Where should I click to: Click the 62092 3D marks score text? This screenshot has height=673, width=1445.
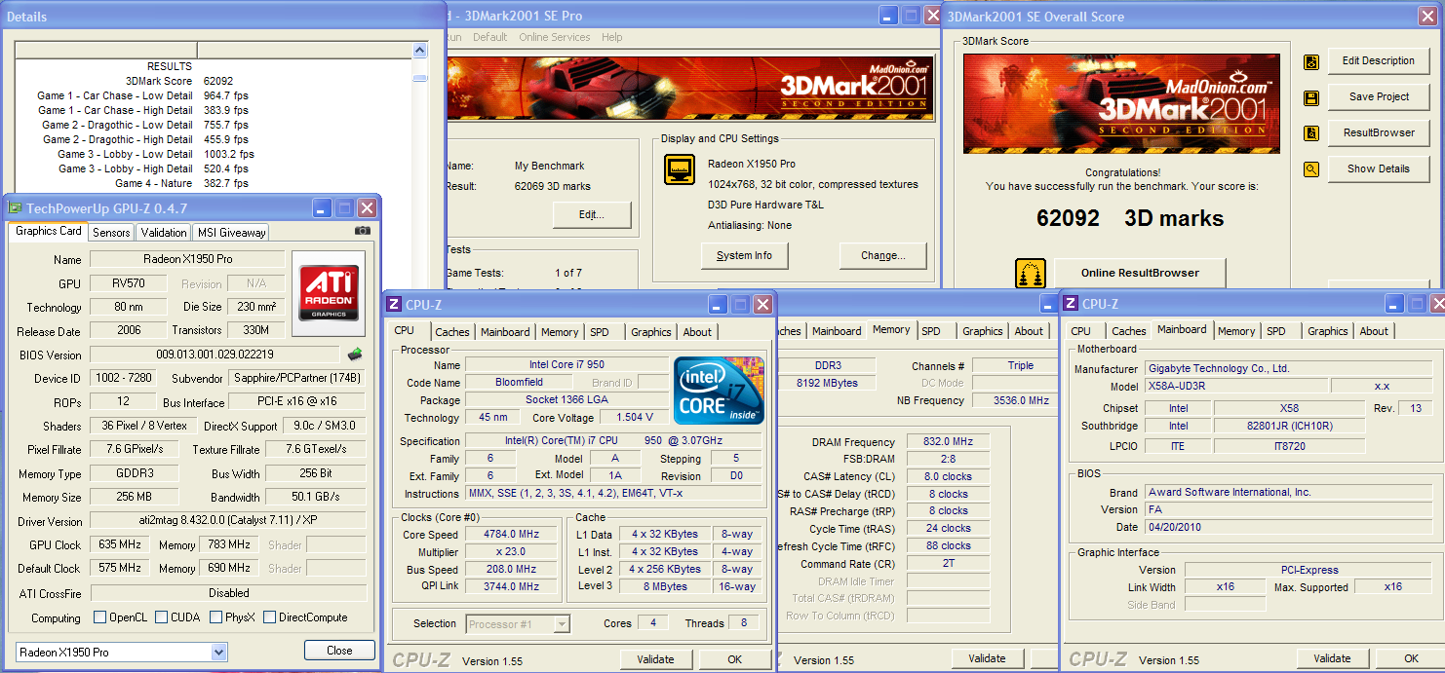[1129, 218]
